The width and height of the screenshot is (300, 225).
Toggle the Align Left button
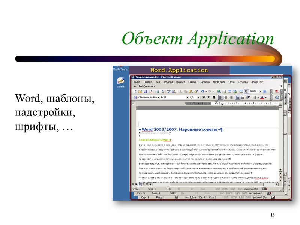[x=220, y=97]
